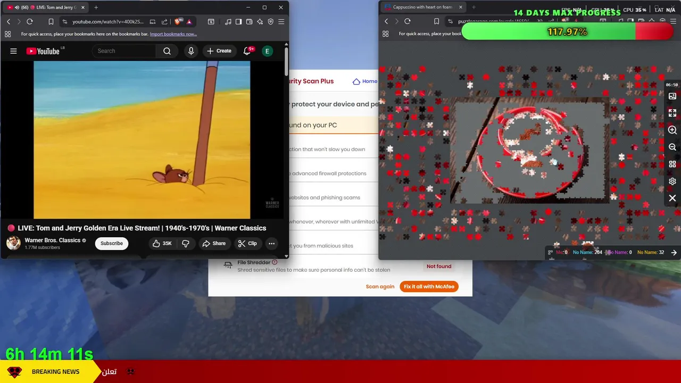681x383 pixels.
Task: Close the Cappuccino with heart on foam tab
Action: [x=461, y=7]
